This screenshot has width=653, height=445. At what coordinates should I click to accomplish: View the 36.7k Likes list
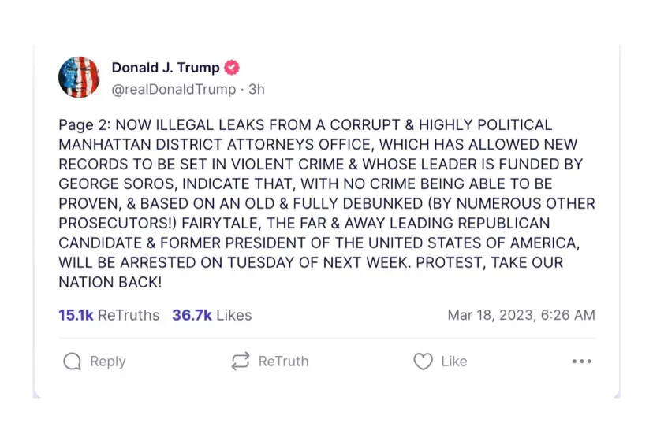211,315
